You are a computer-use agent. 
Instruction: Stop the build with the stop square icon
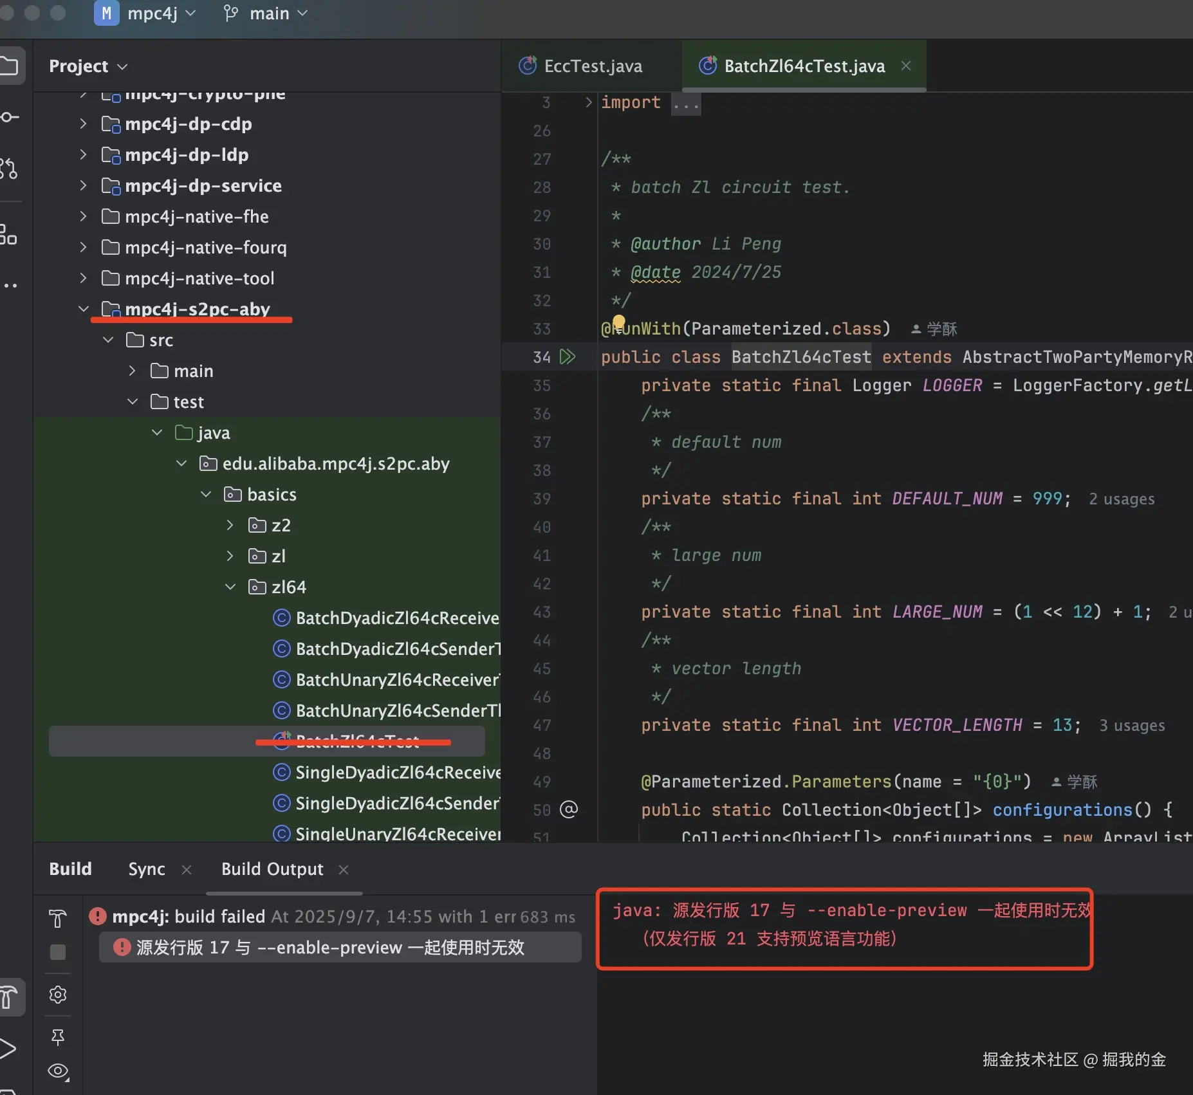[57, 952]
